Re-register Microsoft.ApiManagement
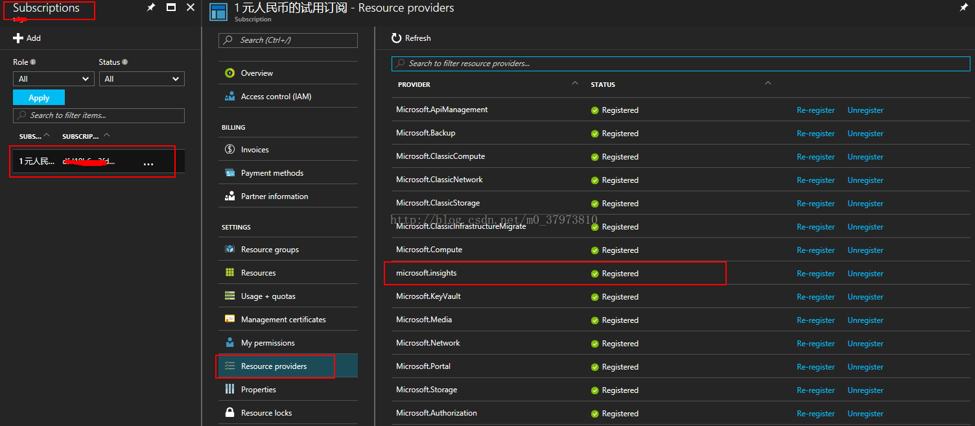This screenshot has height=426, width=975. [816, 110]
